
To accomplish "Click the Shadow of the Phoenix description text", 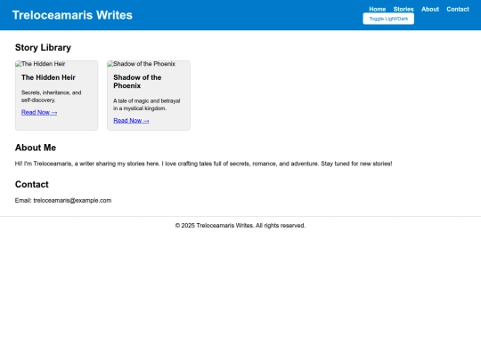I will click(x=147, y=104).
